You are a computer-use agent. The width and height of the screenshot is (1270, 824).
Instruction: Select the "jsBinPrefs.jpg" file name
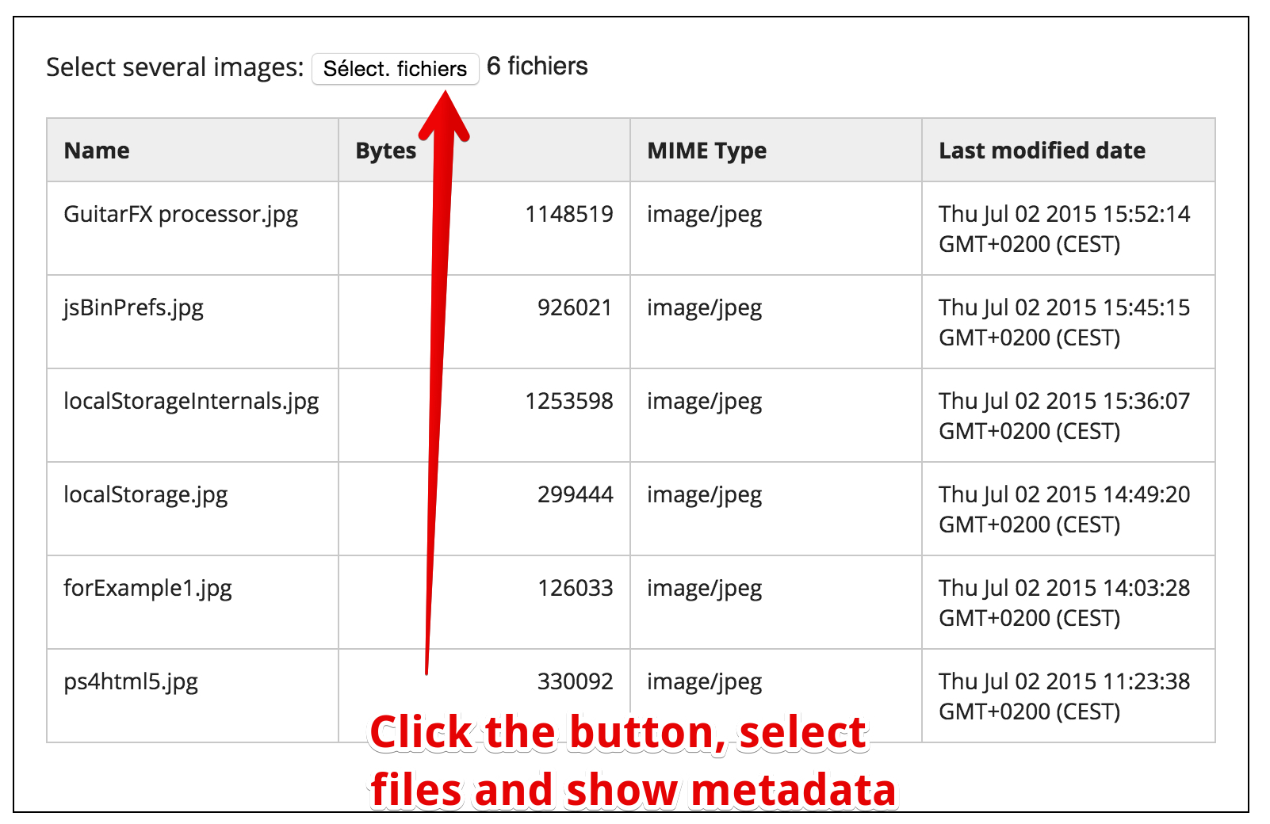[x=133, y=307]
